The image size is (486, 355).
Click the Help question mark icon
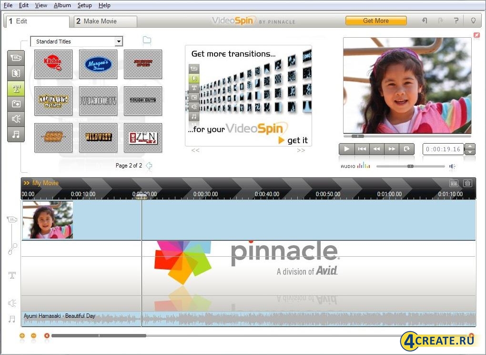pyautogui.click(x=456, y=20)
